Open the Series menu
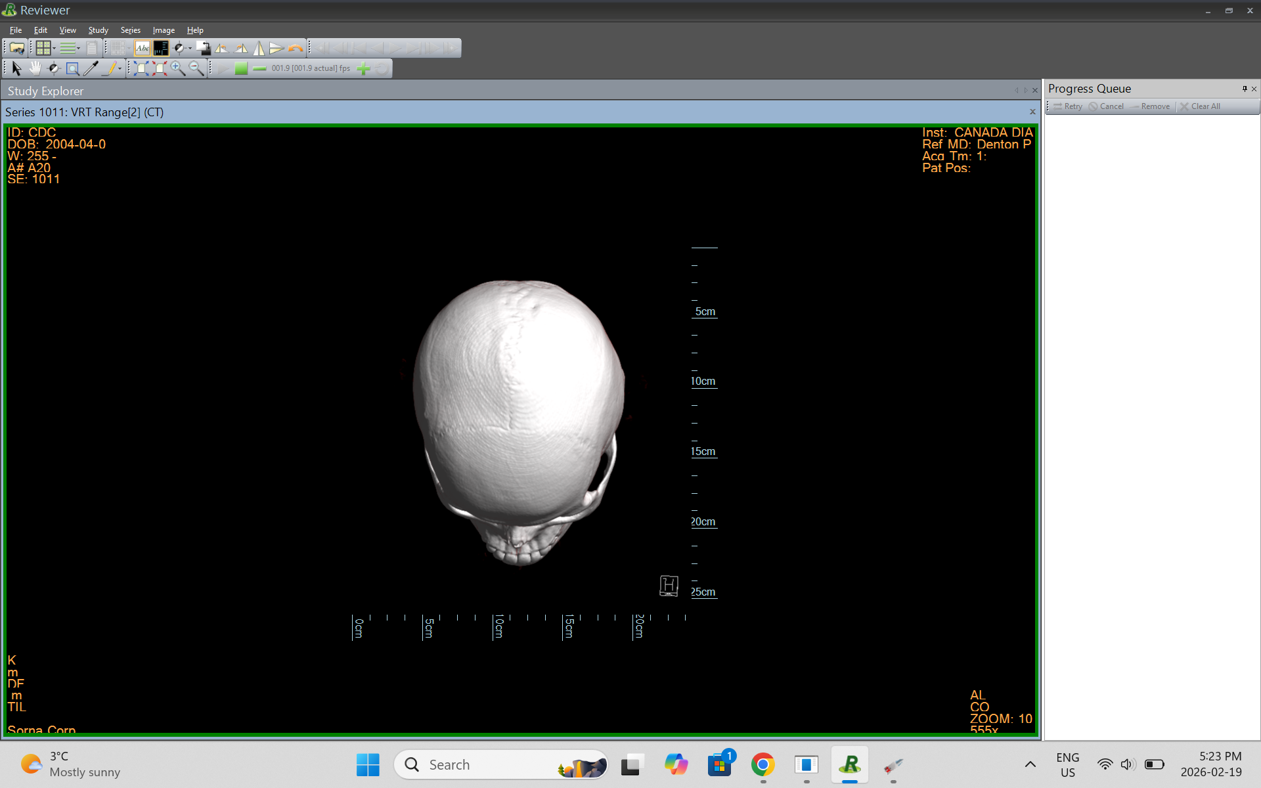The height and width of the screenshot is (788, 1261). 130,30
